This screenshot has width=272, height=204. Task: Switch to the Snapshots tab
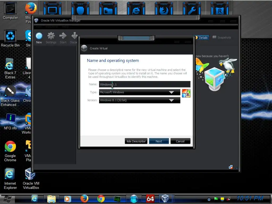click(x=222, y=37)
